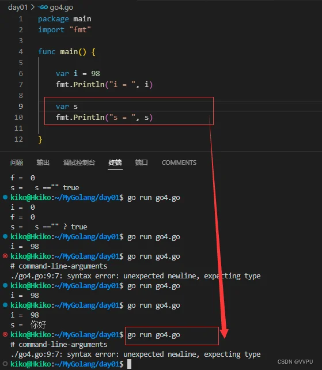Image resolution: width=322 pixels, height=370 pixels.
Task: Place cursor on the var s line
Action: (66, 107)
